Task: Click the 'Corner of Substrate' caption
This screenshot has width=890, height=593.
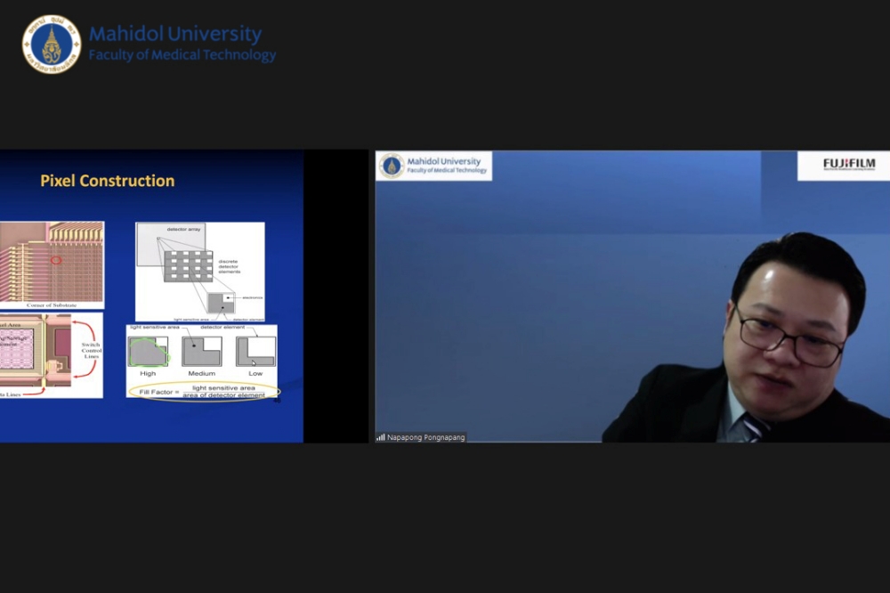Action: point(52,305)
